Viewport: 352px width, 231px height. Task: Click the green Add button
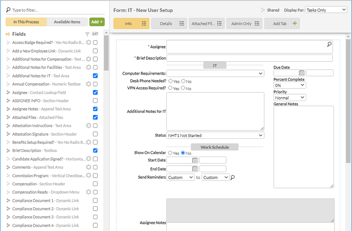click(x=97, y=22)
